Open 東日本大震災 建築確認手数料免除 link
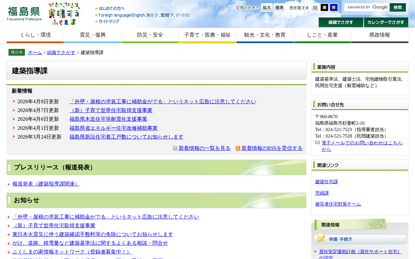 coord(93,234)
